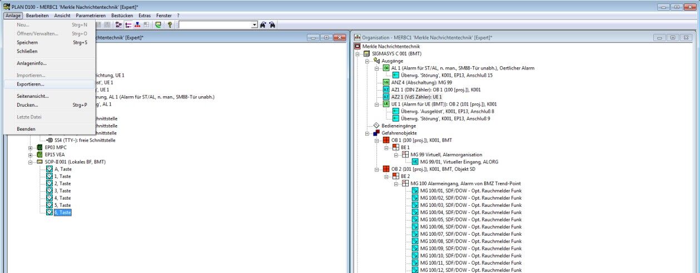The height and width of the screenshot is (273, 700).
Task: Click the green refresh toolbar icon
Action: pyautogui.click(x=158, y=25)
